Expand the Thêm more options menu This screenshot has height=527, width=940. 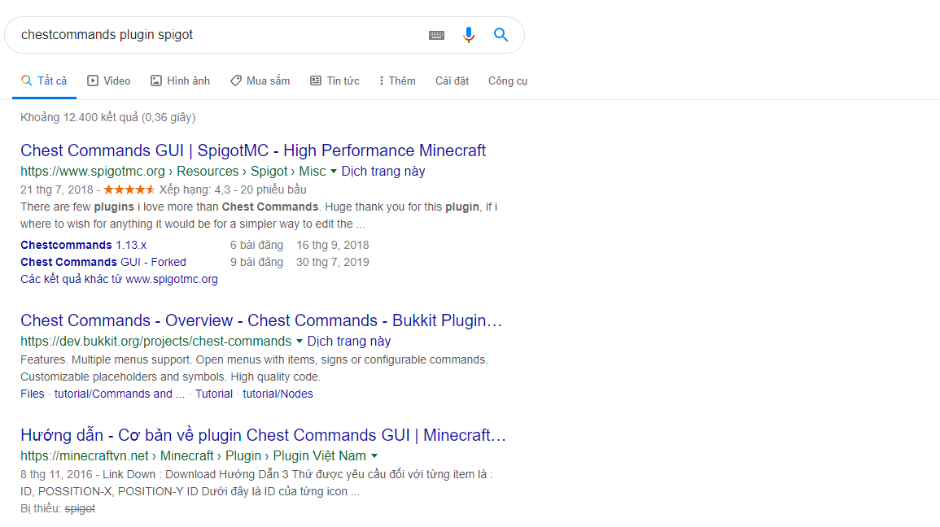click(397, 81)
